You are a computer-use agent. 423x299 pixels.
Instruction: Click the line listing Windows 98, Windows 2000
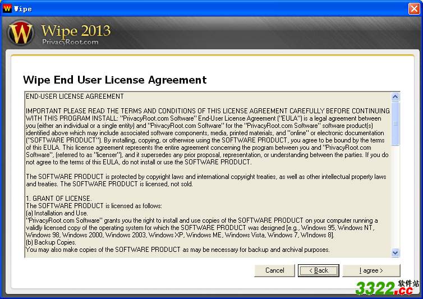click(180, 235)
